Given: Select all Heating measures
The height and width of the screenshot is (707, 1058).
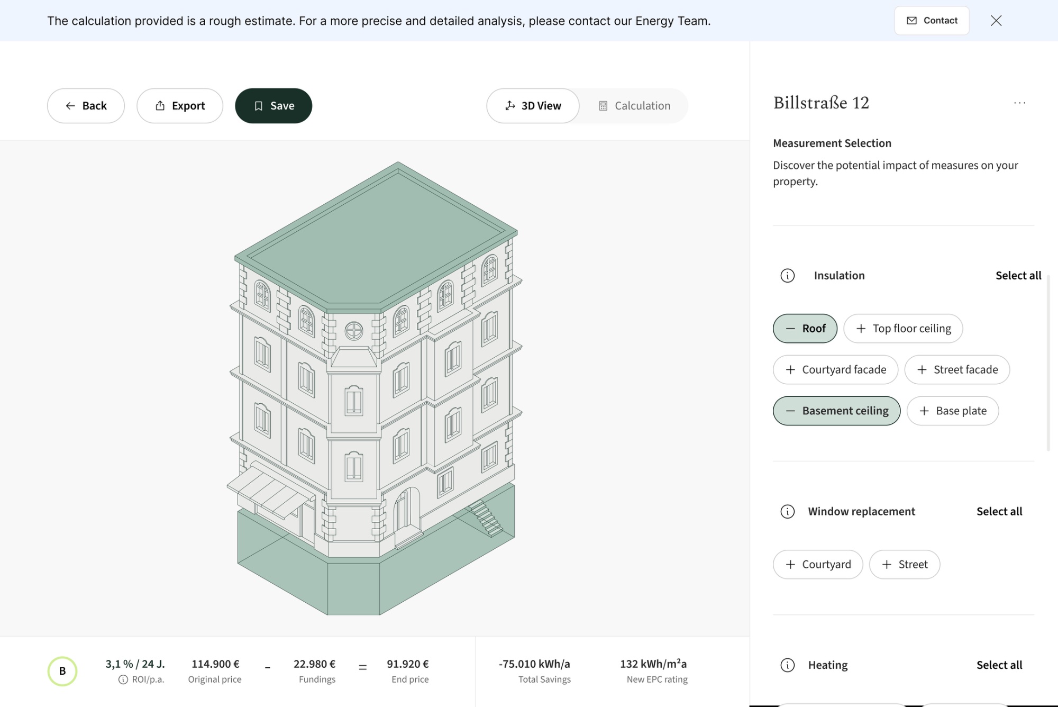Looking at the screenshot, I should click(x=999, y=665).
